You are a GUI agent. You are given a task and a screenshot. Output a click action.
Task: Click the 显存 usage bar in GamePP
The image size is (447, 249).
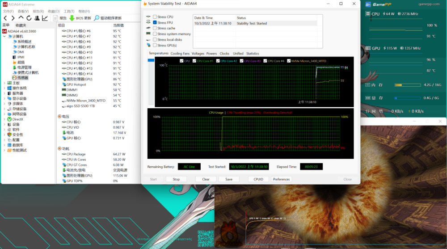click(408, 98)
